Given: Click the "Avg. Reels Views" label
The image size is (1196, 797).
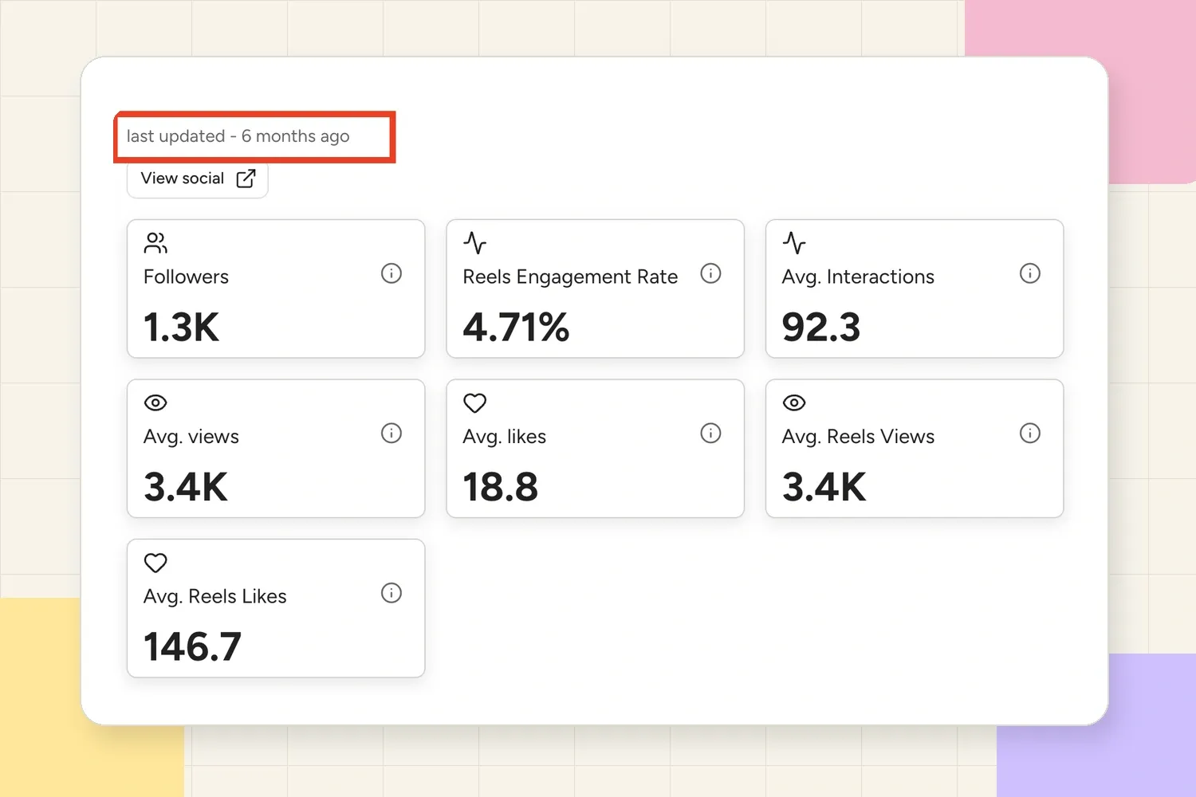Looking at the screenshot, I should coord(858,437).
